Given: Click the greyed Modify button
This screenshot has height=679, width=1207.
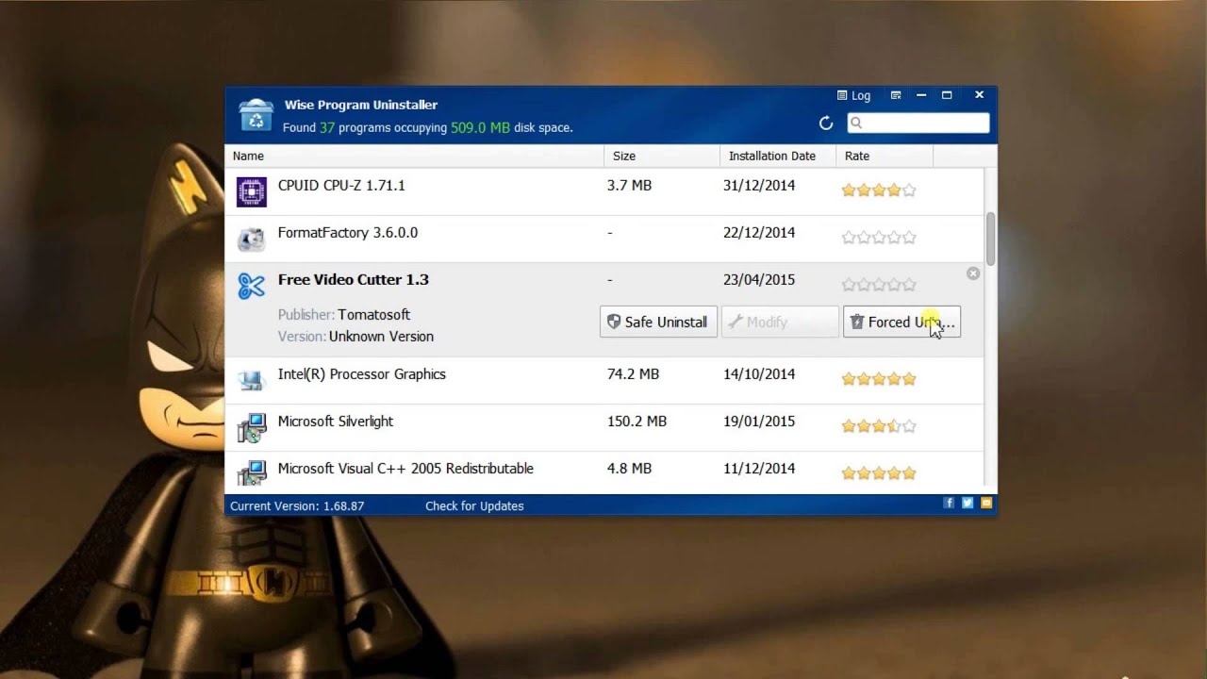Looking at the screenshot, I should pos(780,322).
